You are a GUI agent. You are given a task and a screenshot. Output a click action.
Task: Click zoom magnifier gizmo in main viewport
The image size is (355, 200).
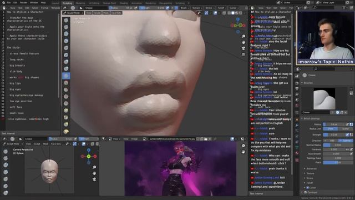point(244,36)
